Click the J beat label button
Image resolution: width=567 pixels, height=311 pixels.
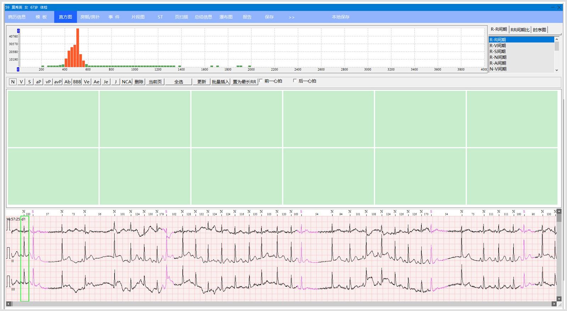pyautogui.click(x=115, y=82)
